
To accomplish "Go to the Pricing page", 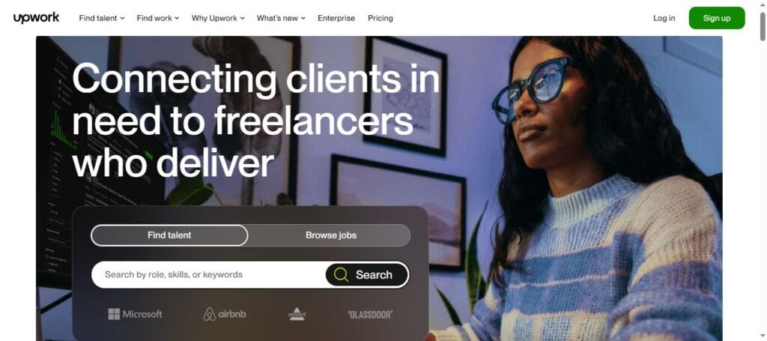I will tap(380, 18).
